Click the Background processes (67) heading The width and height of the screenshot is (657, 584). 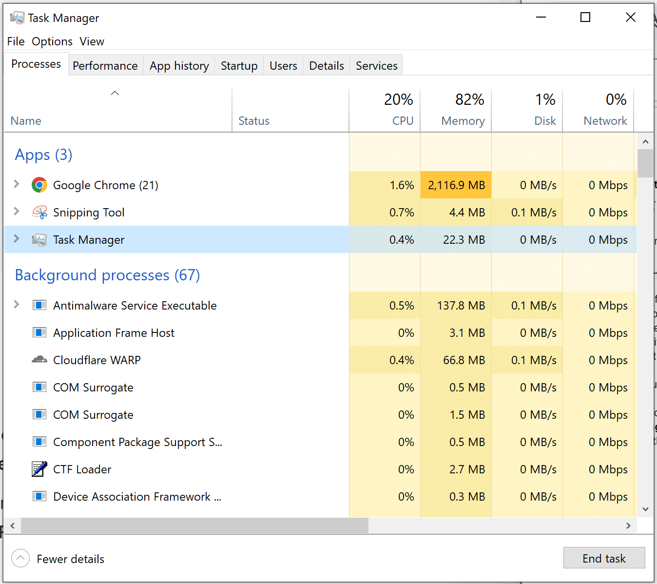[108, 275]
